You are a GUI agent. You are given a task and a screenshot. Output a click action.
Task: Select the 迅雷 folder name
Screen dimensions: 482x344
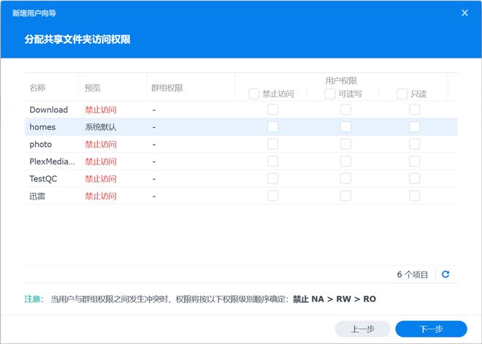(x=37, y=196)
